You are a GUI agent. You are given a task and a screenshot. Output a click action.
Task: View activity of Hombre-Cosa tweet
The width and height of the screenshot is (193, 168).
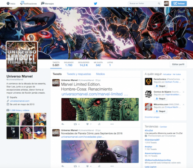tap(99, 124)
